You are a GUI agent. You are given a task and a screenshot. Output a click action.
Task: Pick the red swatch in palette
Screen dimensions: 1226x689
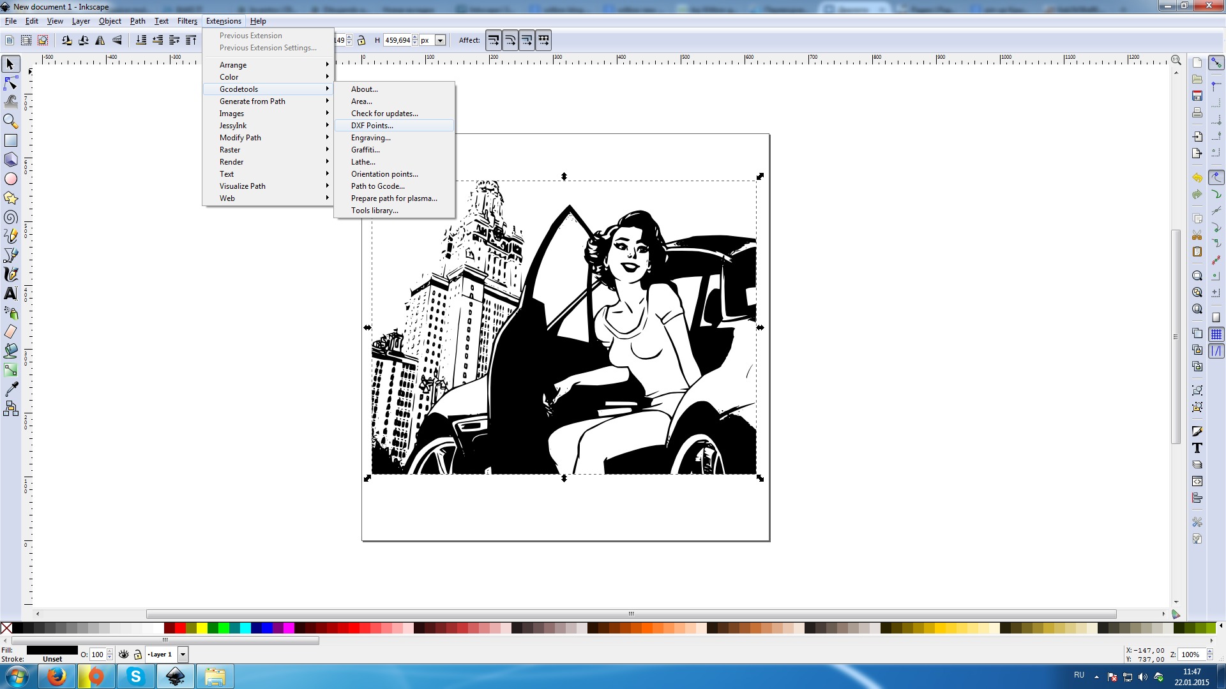point(181,628)
